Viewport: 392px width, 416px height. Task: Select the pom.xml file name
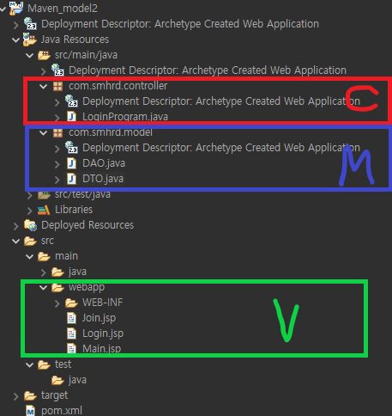pyautogui.click(x=62, y=411)
